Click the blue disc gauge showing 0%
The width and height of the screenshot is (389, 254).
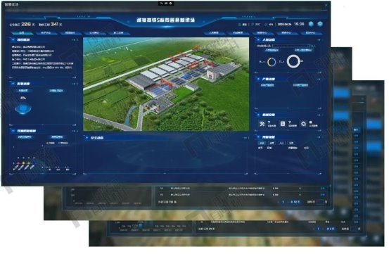click(x=23, y=108)
